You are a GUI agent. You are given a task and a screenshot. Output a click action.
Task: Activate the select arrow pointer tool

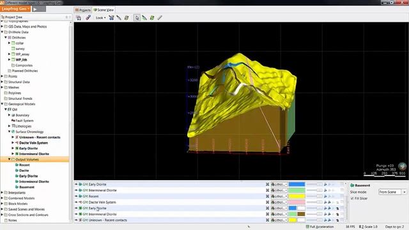(x=137, y=18)
